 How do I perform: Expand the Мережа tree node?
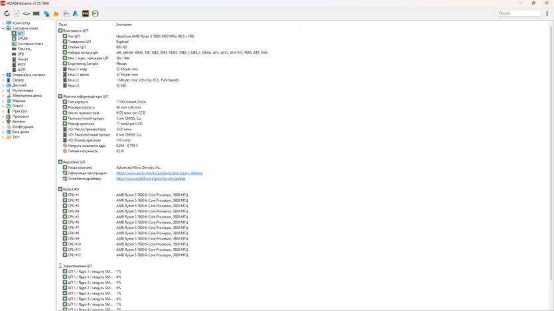click(x=3, y=101)
